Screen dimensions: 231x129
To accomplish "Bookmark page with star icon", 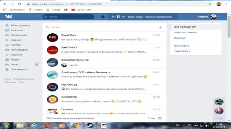I will tap(210, 4).
